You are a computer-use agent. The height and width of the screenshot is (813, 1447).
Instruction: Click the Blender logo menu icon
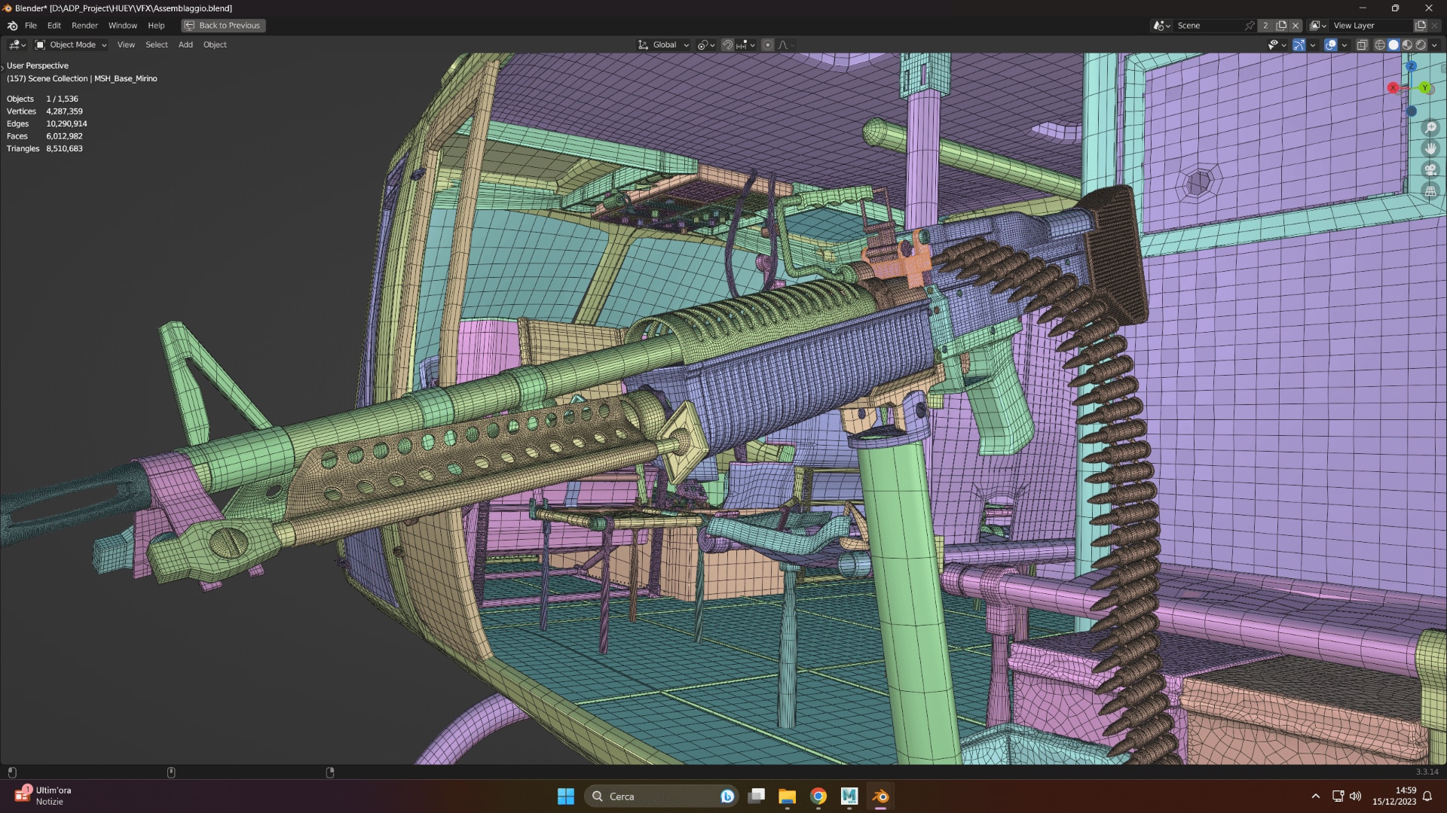pyautogui.click(x=12, y=26)
